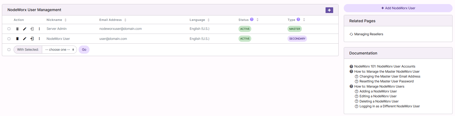Click the Status column help icon
455x116 pixels.
(x=252, y=20)
